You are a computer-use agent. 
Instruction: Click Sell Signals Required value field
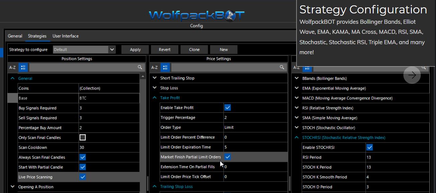(x=109, y=118)
